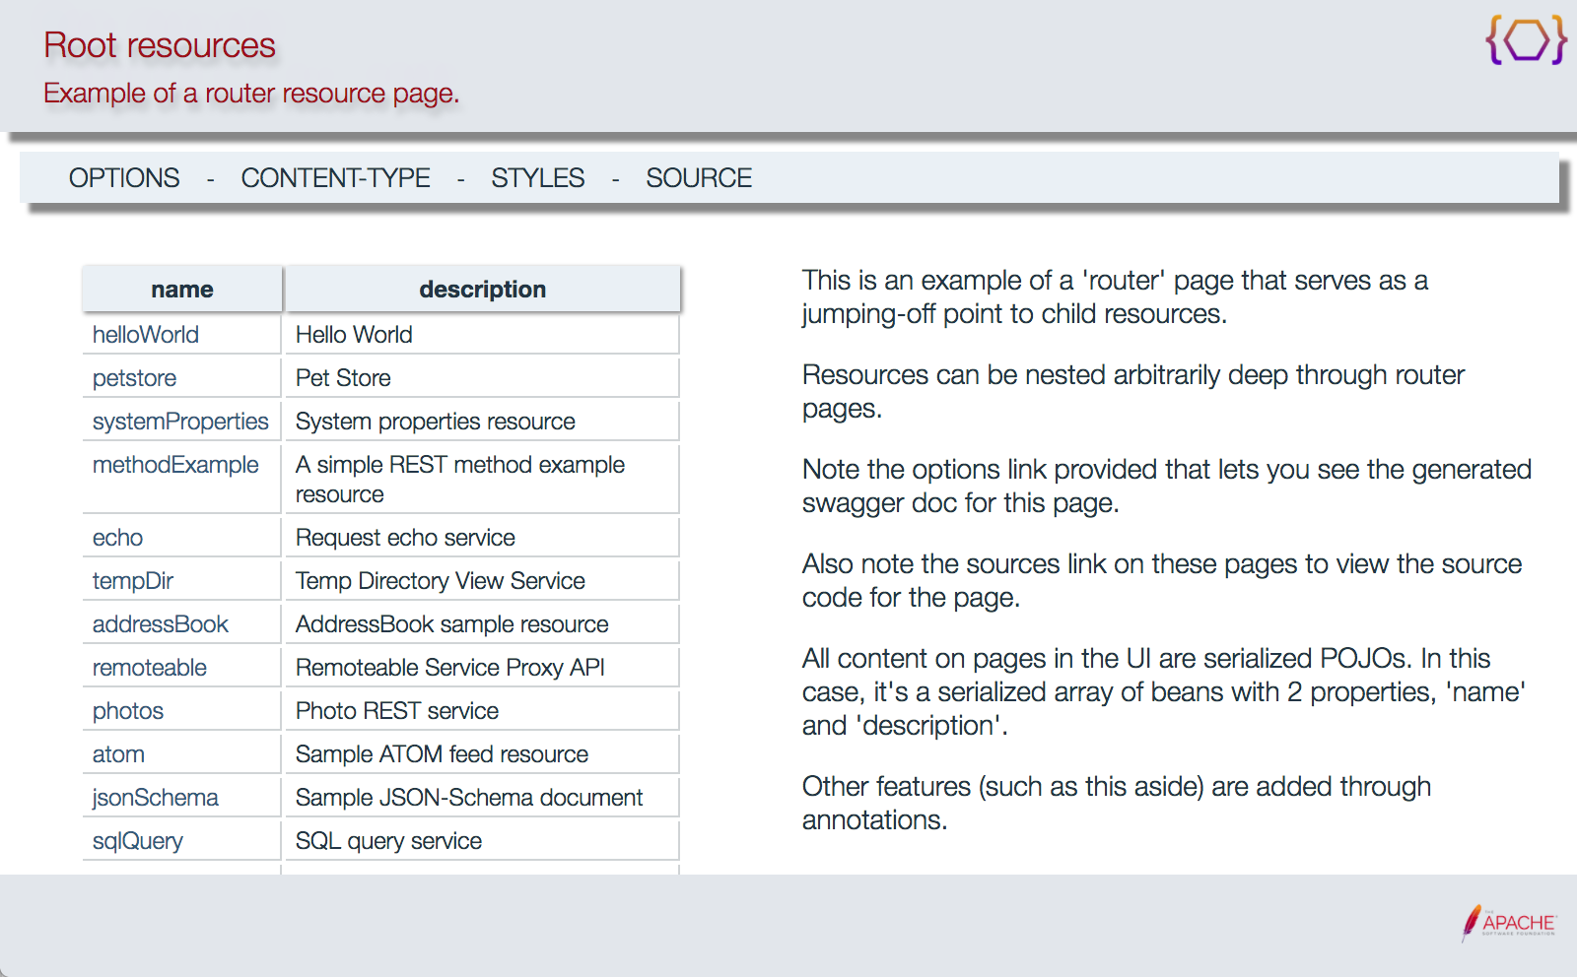The image size is (1577, 977).
Task: Open the OPTIONS menu item
Action: click(124, 178)
